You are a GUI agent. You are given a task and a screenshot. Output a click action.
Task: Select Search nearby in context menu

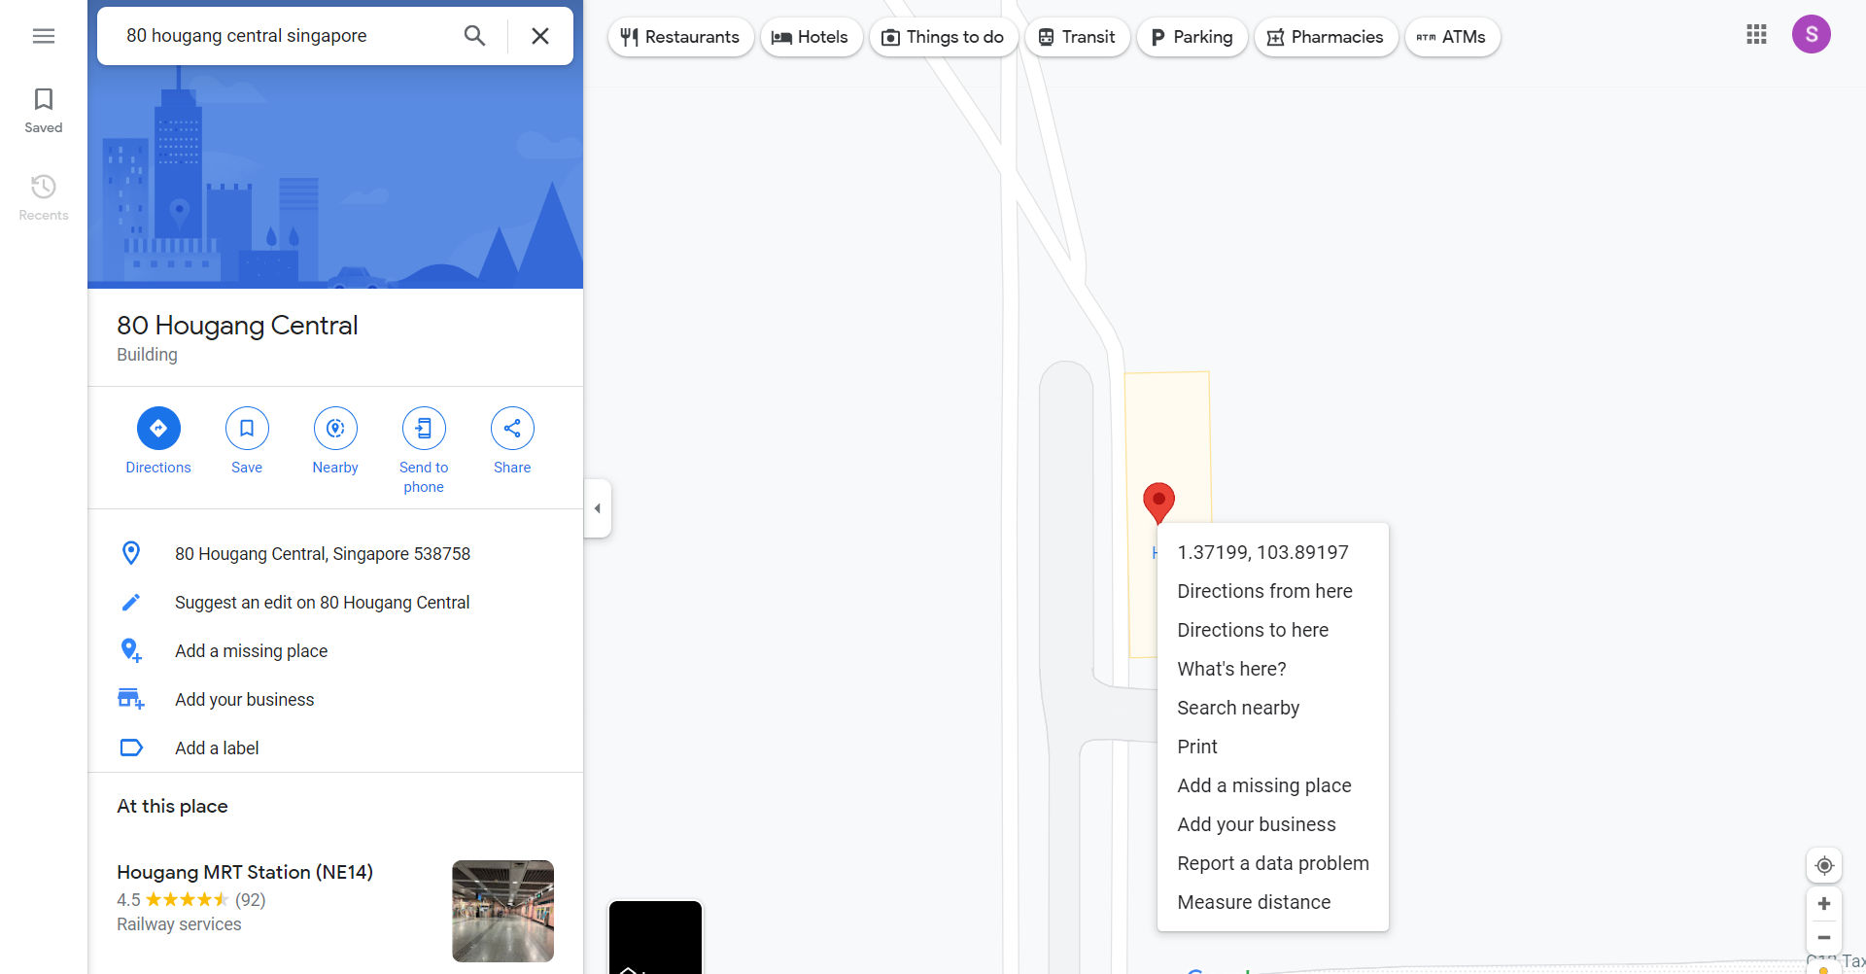click(x=1272, y=708)
